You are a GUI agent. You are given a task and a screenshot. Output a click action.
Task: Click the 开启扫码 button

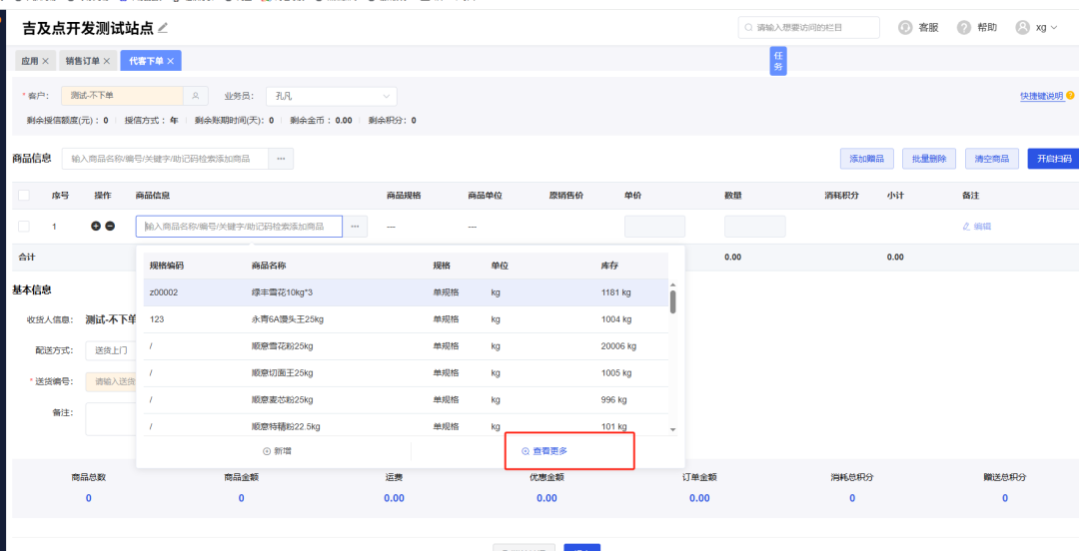(x=1053, y=159)
